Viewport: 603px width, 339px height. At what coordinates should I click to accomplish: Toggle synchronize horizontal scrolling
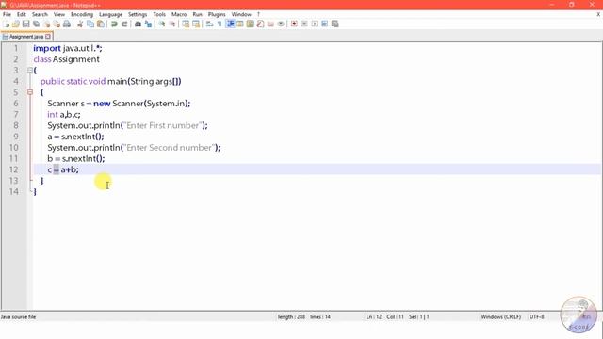coord(196,24)
